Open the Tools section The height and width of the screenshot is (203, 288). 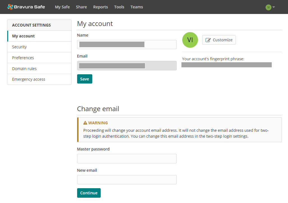(x=119, y=7)
